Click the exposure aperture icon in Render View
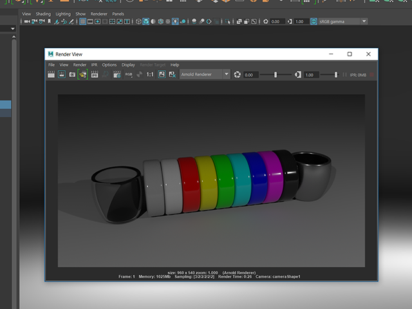Screen dimensions: 412x309 (x=238, y=75)
